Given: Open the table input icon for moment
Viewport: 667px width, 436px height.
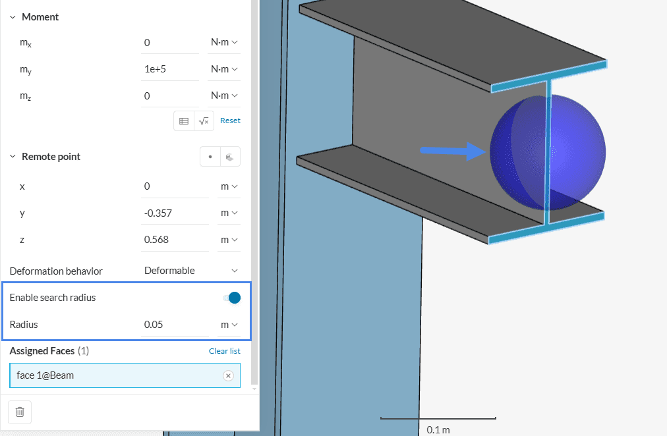Looking at the screenshot, I should point(184,121).
